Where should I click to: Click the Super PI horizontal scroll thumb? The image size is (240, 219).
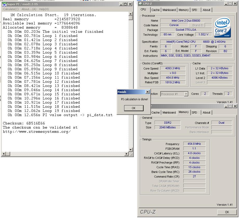[x=8, y=154]
